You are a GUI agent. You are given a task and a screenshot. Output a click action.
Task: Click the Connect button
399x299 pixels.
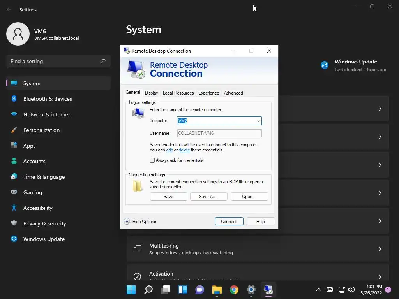click(x=229, y=222)
